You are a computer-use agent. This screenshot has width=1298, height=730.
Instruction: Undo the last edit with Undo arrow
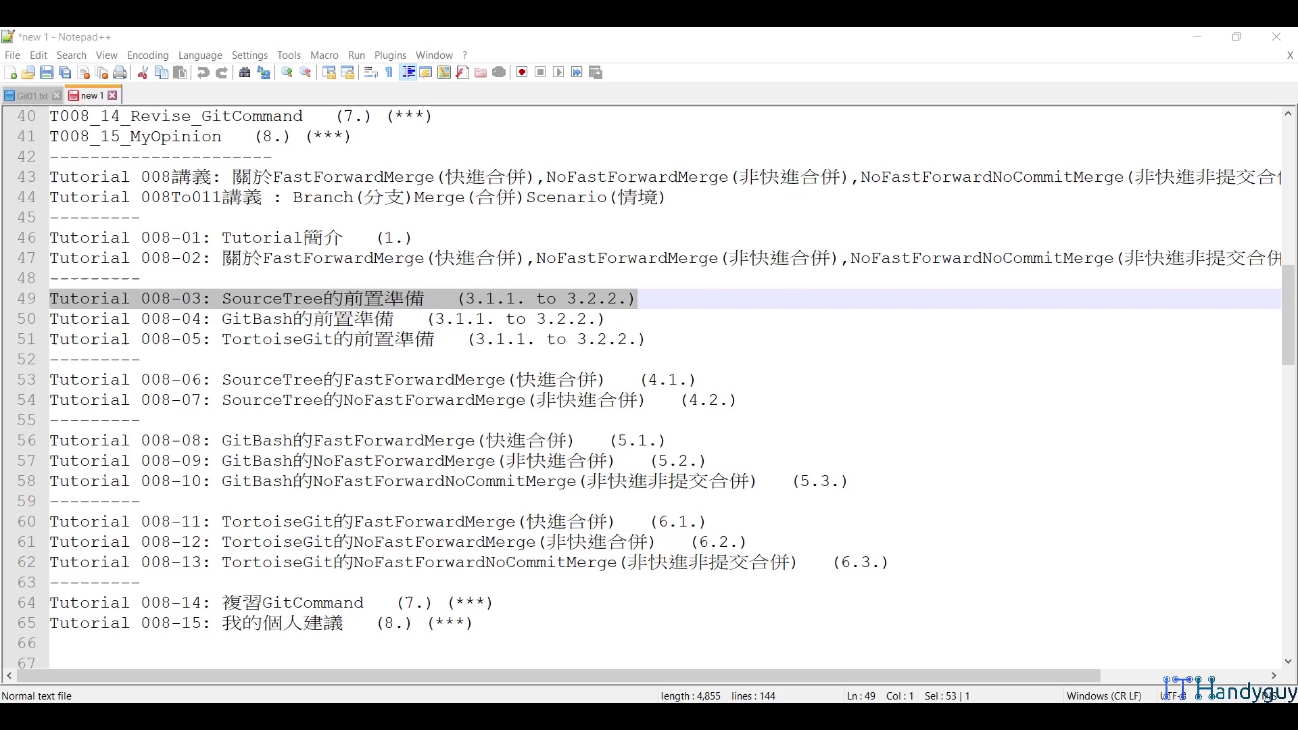pos(203,72)
